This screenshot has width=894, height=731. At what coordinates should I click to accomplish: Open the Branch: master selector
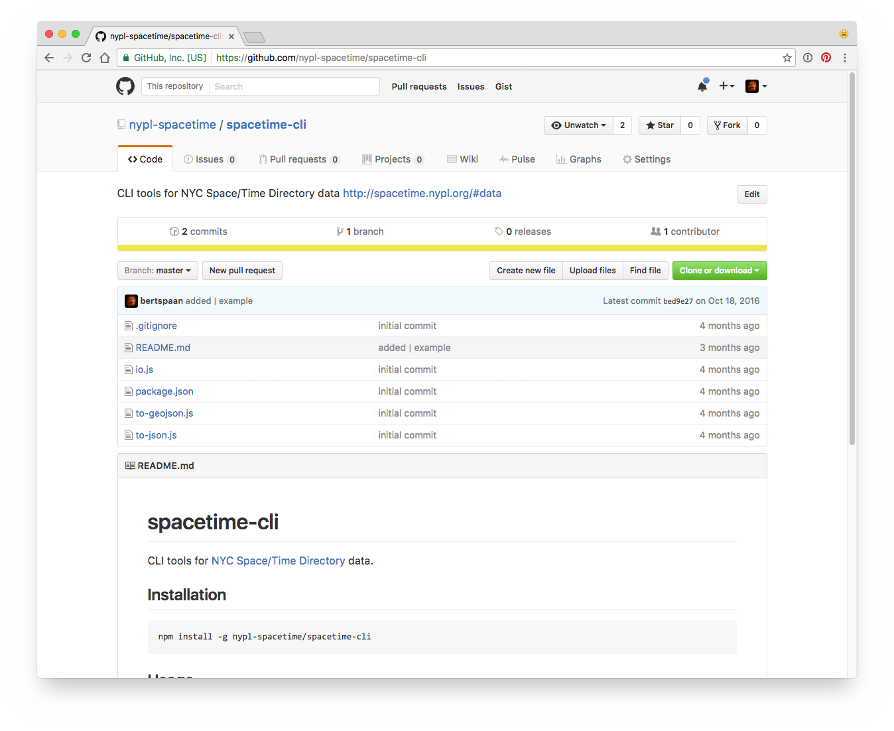(158, 271)
